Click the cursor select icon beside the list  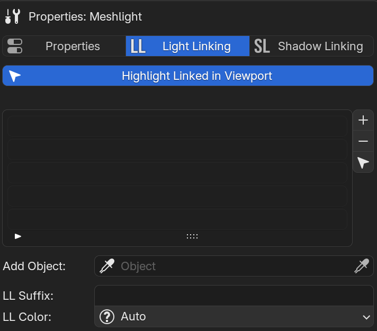pos(363,162)
